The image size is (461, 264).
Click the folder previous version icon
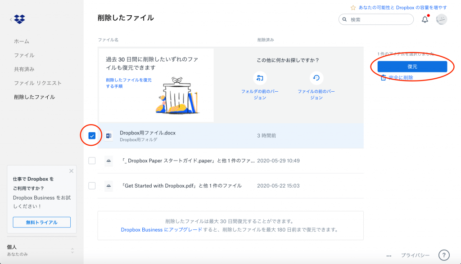(260, 78)
